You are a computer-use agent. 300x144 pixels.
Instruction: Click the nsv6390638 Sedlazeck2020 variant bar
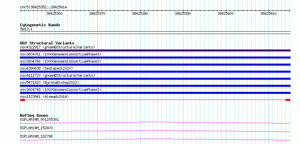(x=155, y=72)
